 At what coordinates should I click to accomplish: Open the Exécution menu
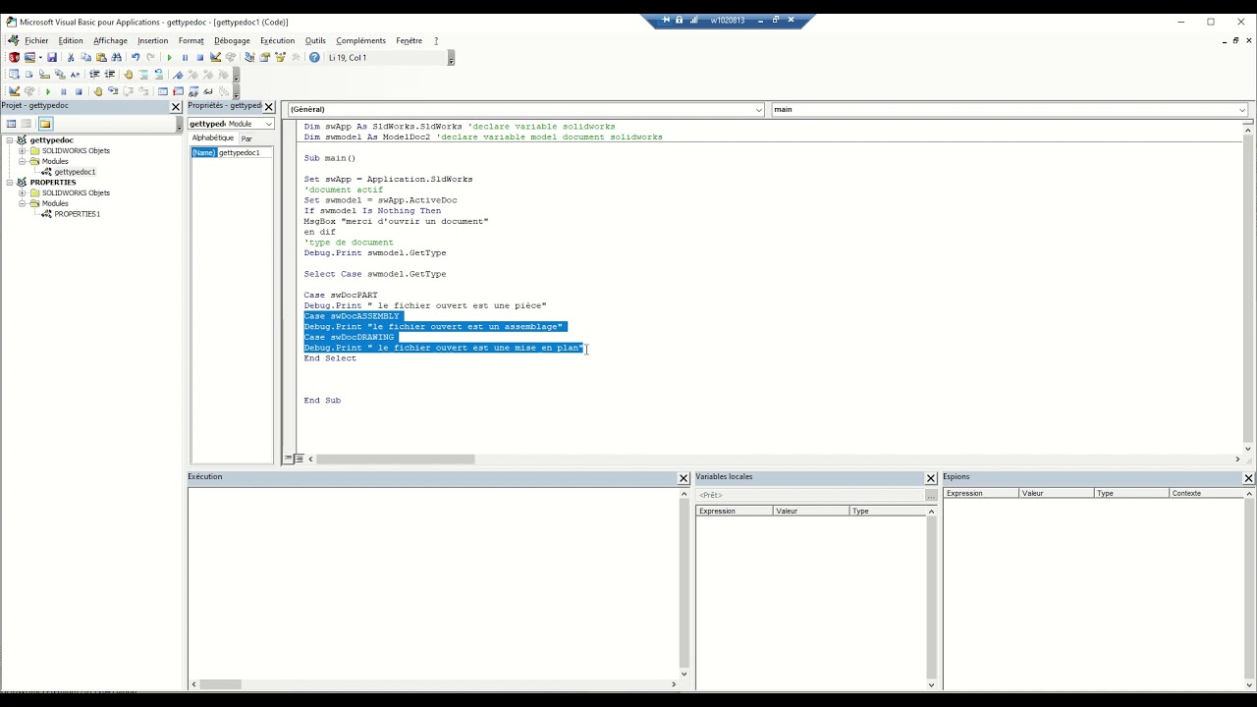tap(277, 40)
